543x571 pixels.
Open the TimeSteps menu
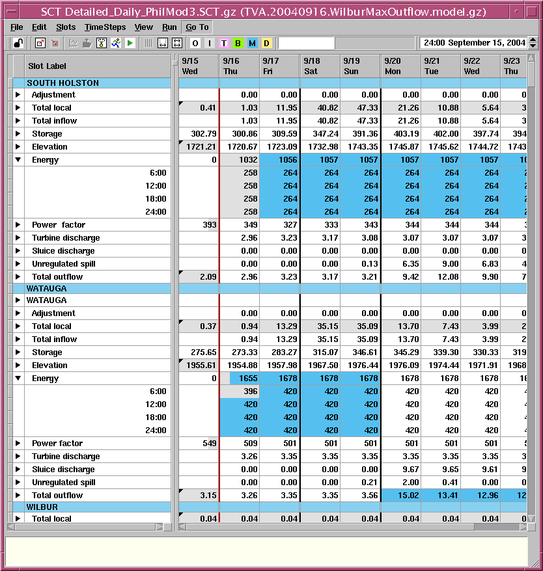tap(105, 27)
